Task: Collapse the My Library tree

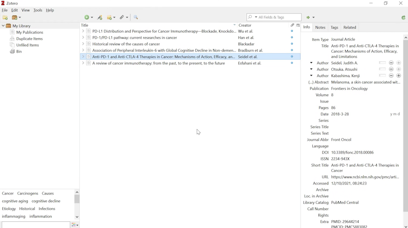Action: point(3,26)
